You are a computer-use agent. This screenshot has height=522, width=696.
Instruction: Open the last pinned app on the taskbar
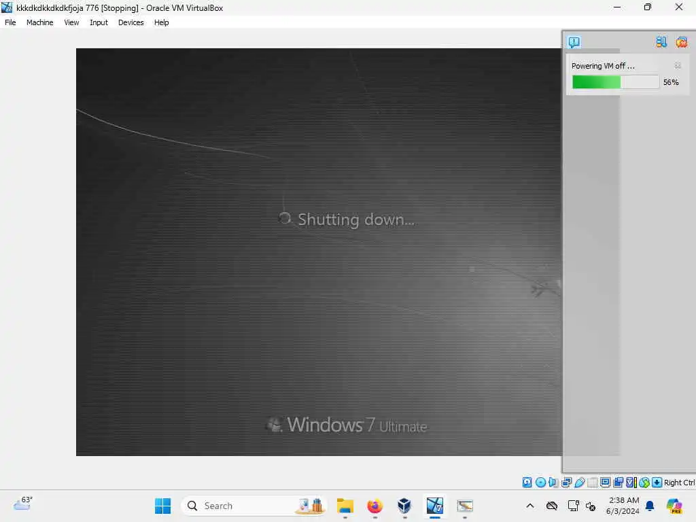(465, 506)
